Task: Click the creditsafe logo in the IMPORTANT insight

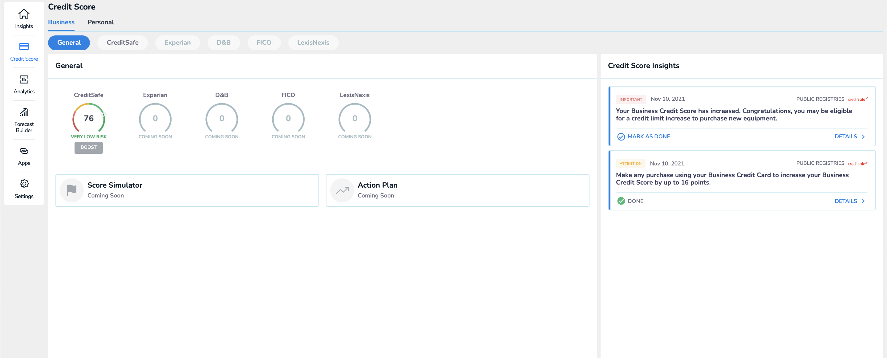Action: click(x=857, y=99)
